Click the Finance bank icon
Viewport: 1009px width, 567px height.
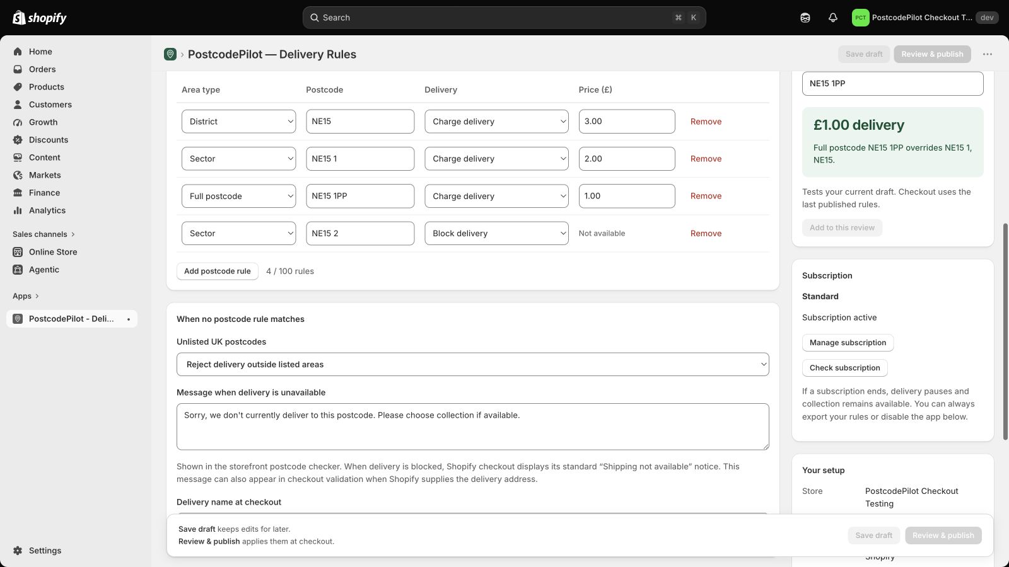(18, 193)
